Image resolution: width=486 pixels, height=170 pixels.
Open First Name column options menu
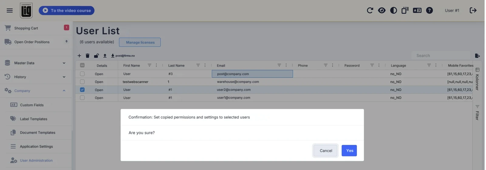click(156, 65)
